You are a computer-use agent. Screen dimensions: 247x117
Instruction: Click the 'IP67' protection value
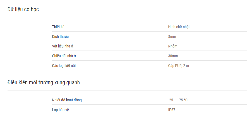pos(172,110)
